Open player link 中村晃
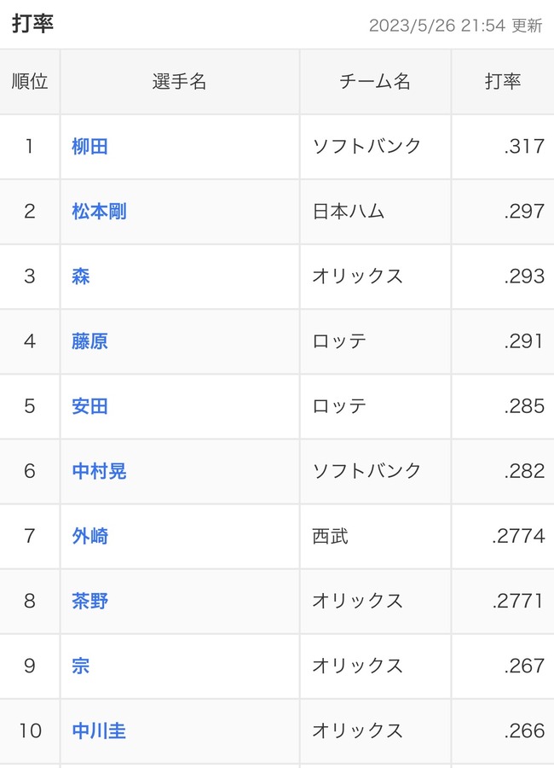The width and height of the screenshot is (554, 768). pyautogui.click(x=99, y=471)
